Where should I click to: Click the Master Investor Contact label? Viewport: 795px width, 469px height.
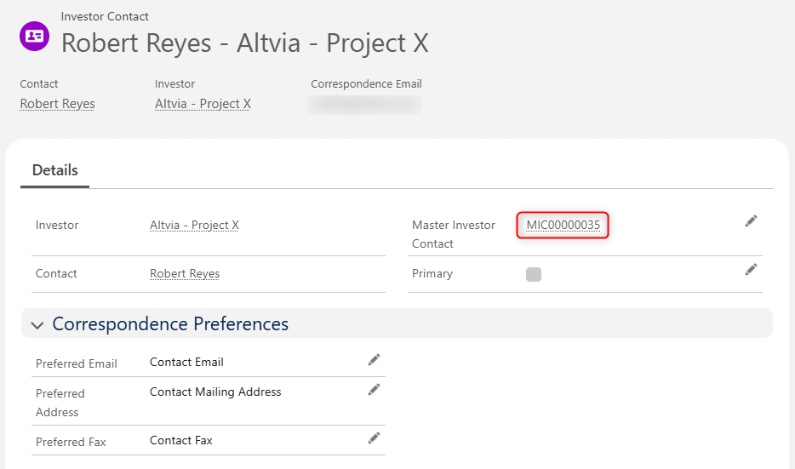tap(454, 234)
